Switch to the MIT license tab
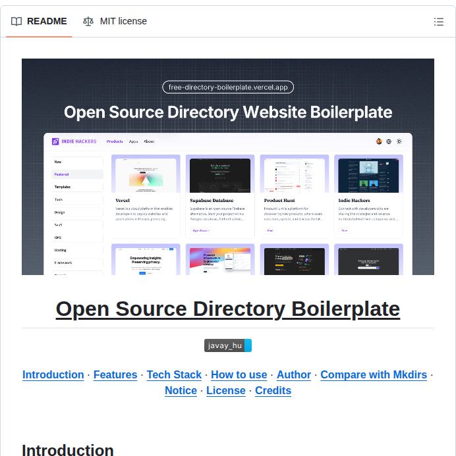456x456 pixels. [x=115, y=22]
